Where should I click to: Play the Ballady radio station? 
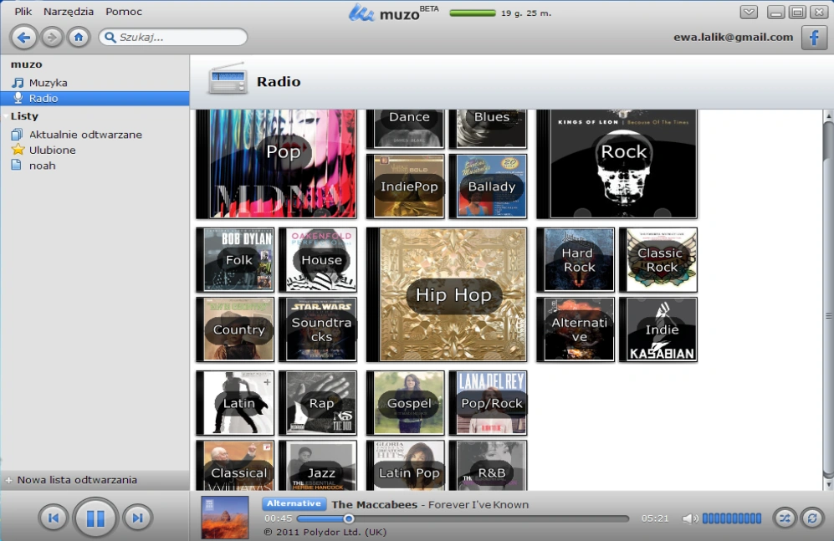point(488,186)
